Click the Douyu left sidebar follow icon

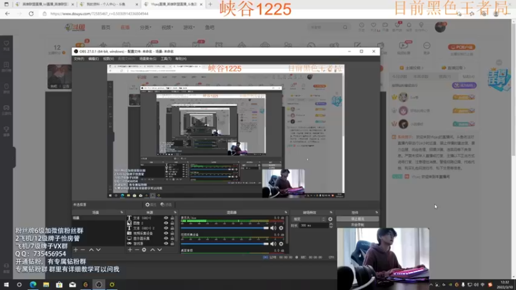(6, 45)
